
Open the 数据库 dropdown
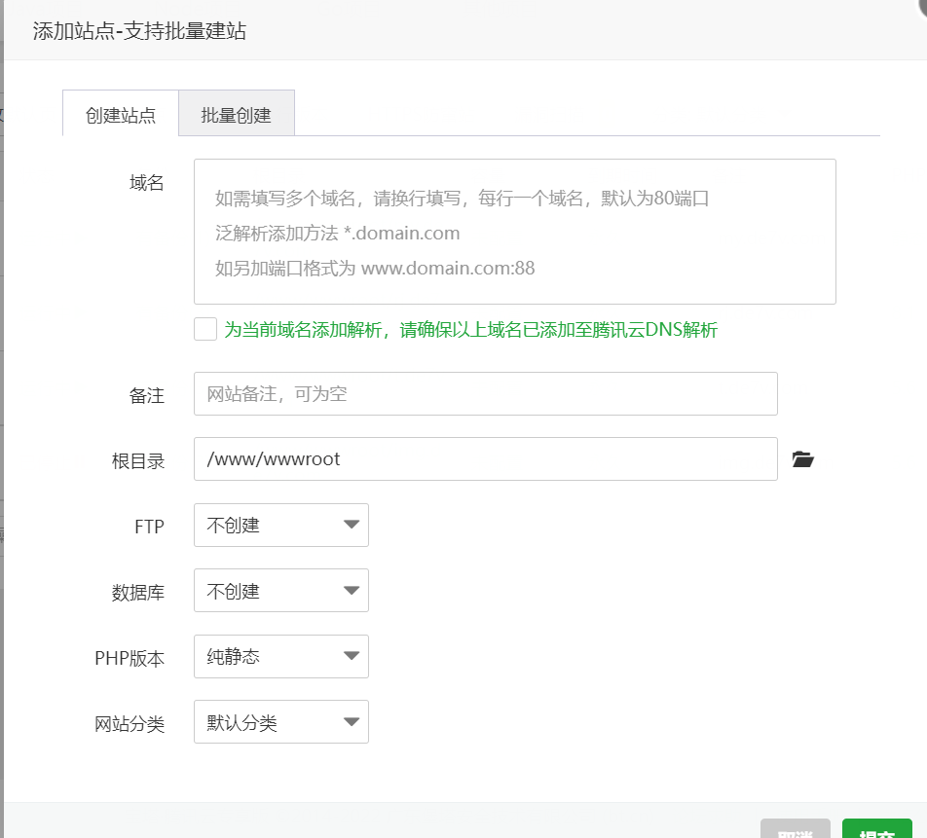click(x=281, y=591)
